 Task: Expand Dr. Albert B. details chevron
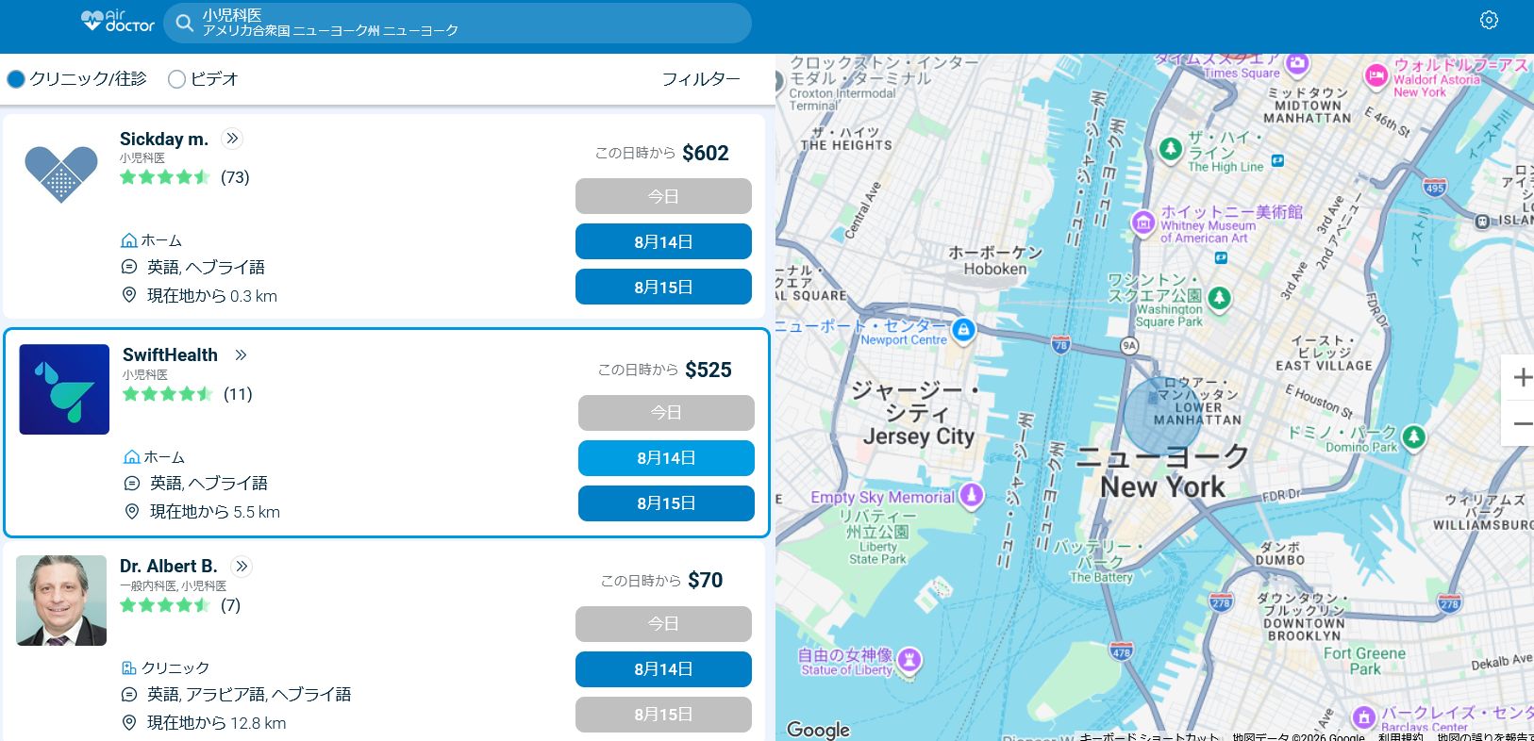242,567
